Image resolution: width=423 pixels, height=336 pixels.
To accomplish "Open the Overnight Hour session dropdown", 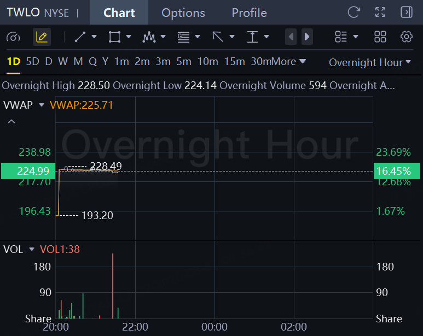I will pos(370,62).
